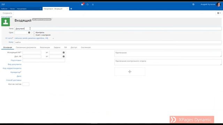Click the Вид документа link
The height and width of the screenshot is (125, 223).
[x=15, y=64]
